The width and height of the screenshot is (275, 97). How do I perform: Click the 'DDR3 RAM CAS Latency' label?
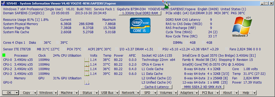click(183, 20)
